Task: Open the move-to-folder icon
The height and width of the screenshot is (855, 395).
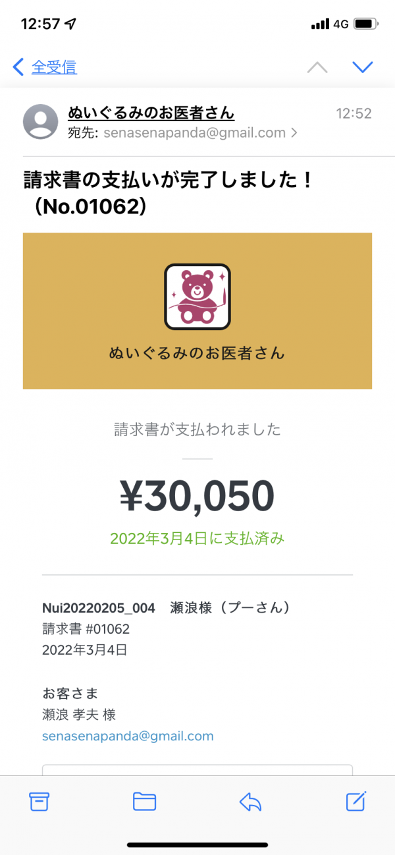Action: (x=144, y=801)
